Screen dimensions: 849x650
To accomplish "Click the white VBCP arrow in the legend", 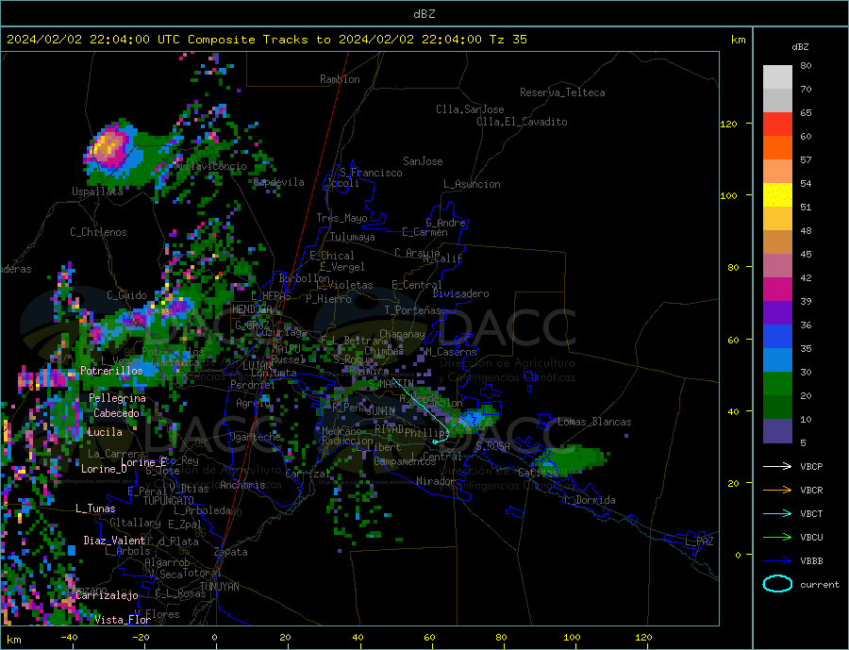I will [777, 466].
